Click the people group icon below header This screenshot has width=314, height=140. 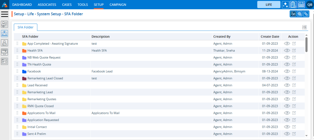[293, 14]
